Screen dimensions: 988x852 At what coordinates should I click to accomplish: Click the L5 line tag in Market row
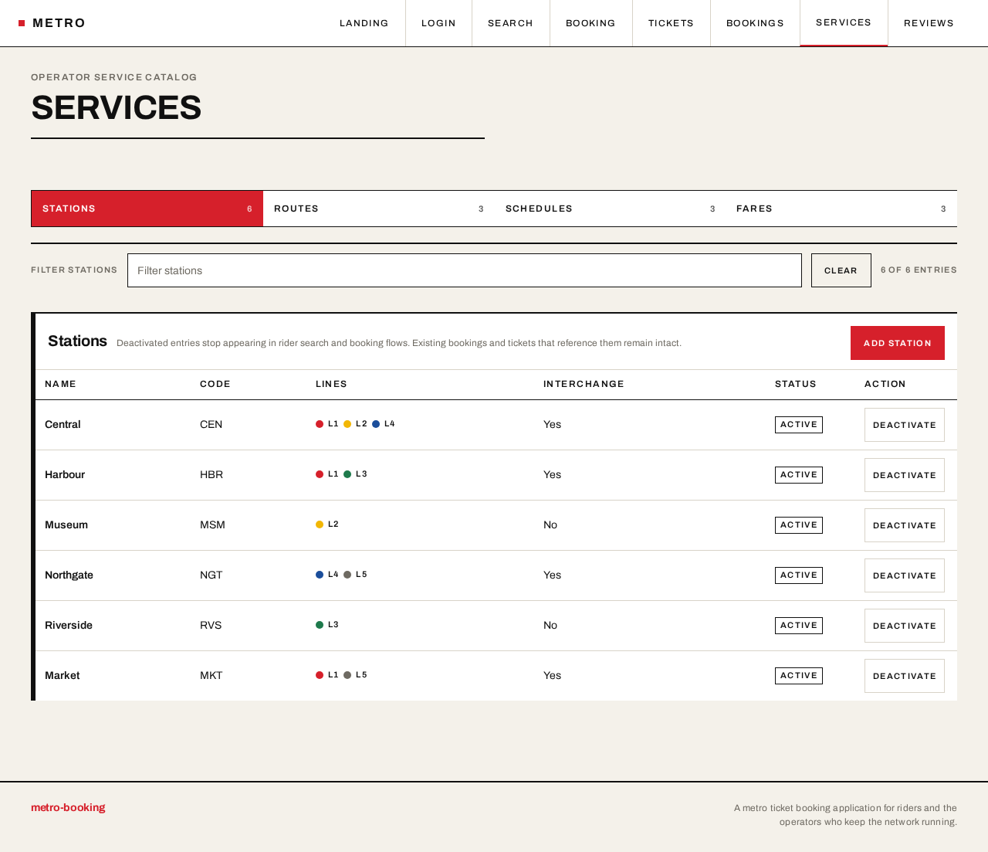355,675
